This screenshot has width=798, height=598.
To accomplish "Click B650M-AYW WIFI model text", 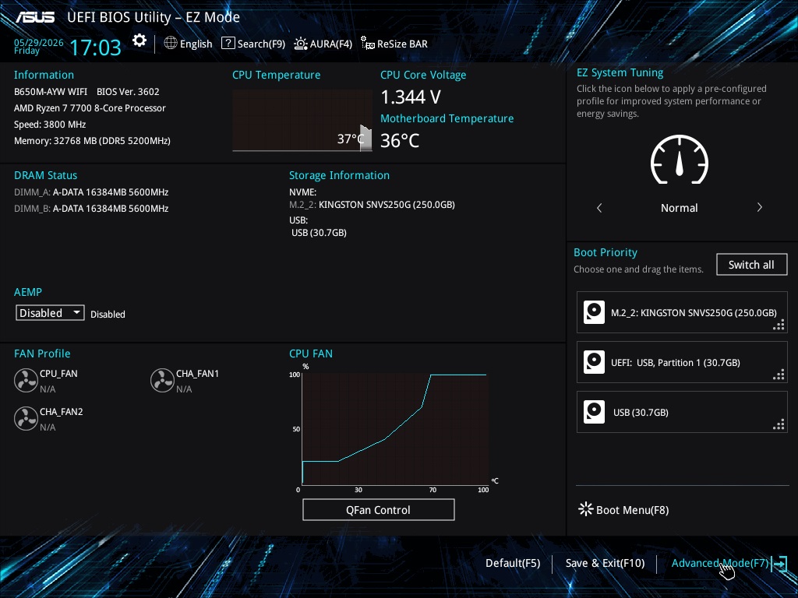I will pos(51,92).
